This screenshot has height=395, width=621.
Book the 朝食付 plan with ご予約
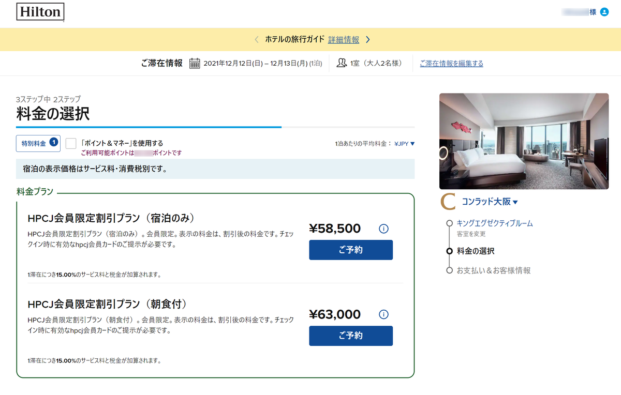(x=351, y=336)
